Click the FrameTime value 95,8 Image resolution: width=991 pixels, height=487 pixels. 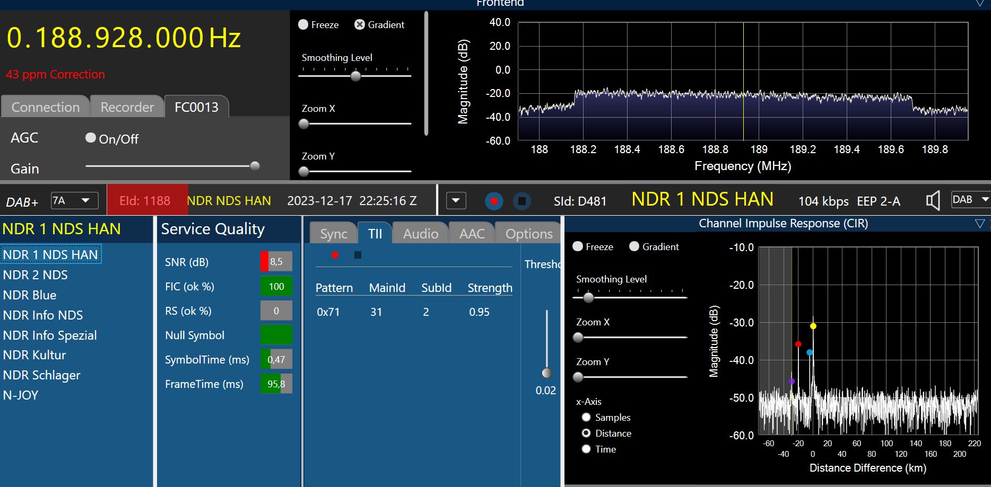click(276, 384)
